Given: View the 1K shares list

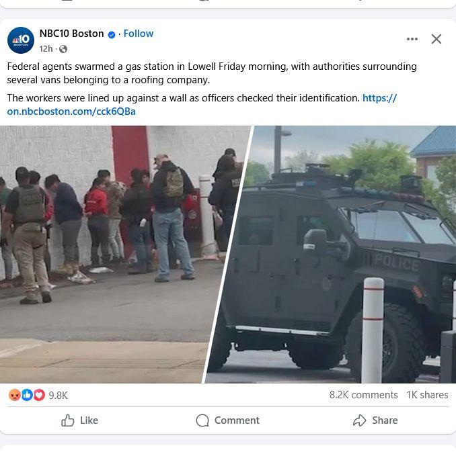Looking at the screenshot, I should 427,395.
